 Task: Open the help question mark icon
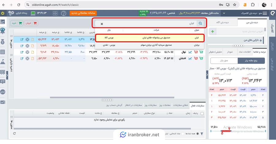tap(63, 13)
